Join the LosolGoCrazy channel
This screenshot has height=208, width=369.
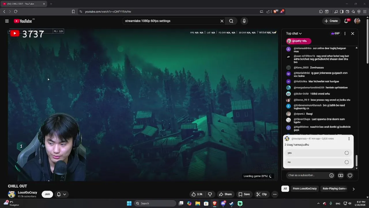[x=47, y=194]
